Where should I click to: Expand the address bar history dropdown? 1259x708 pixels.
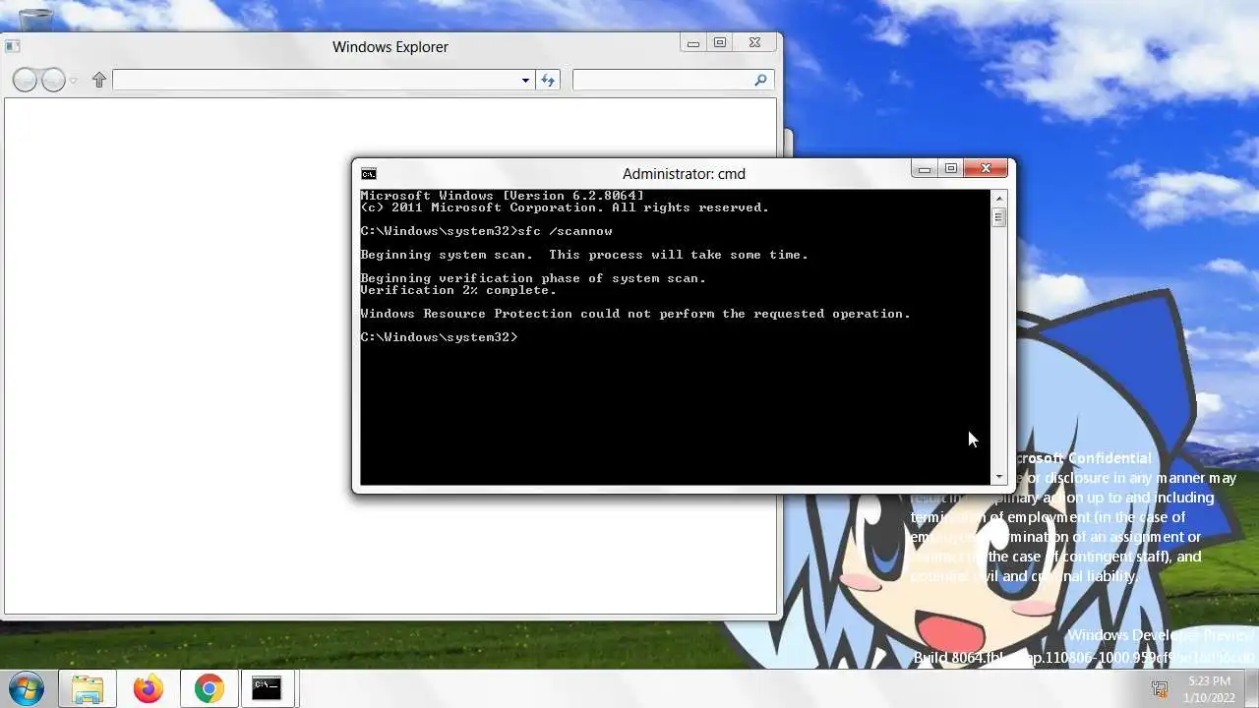[x=525, y=81]
